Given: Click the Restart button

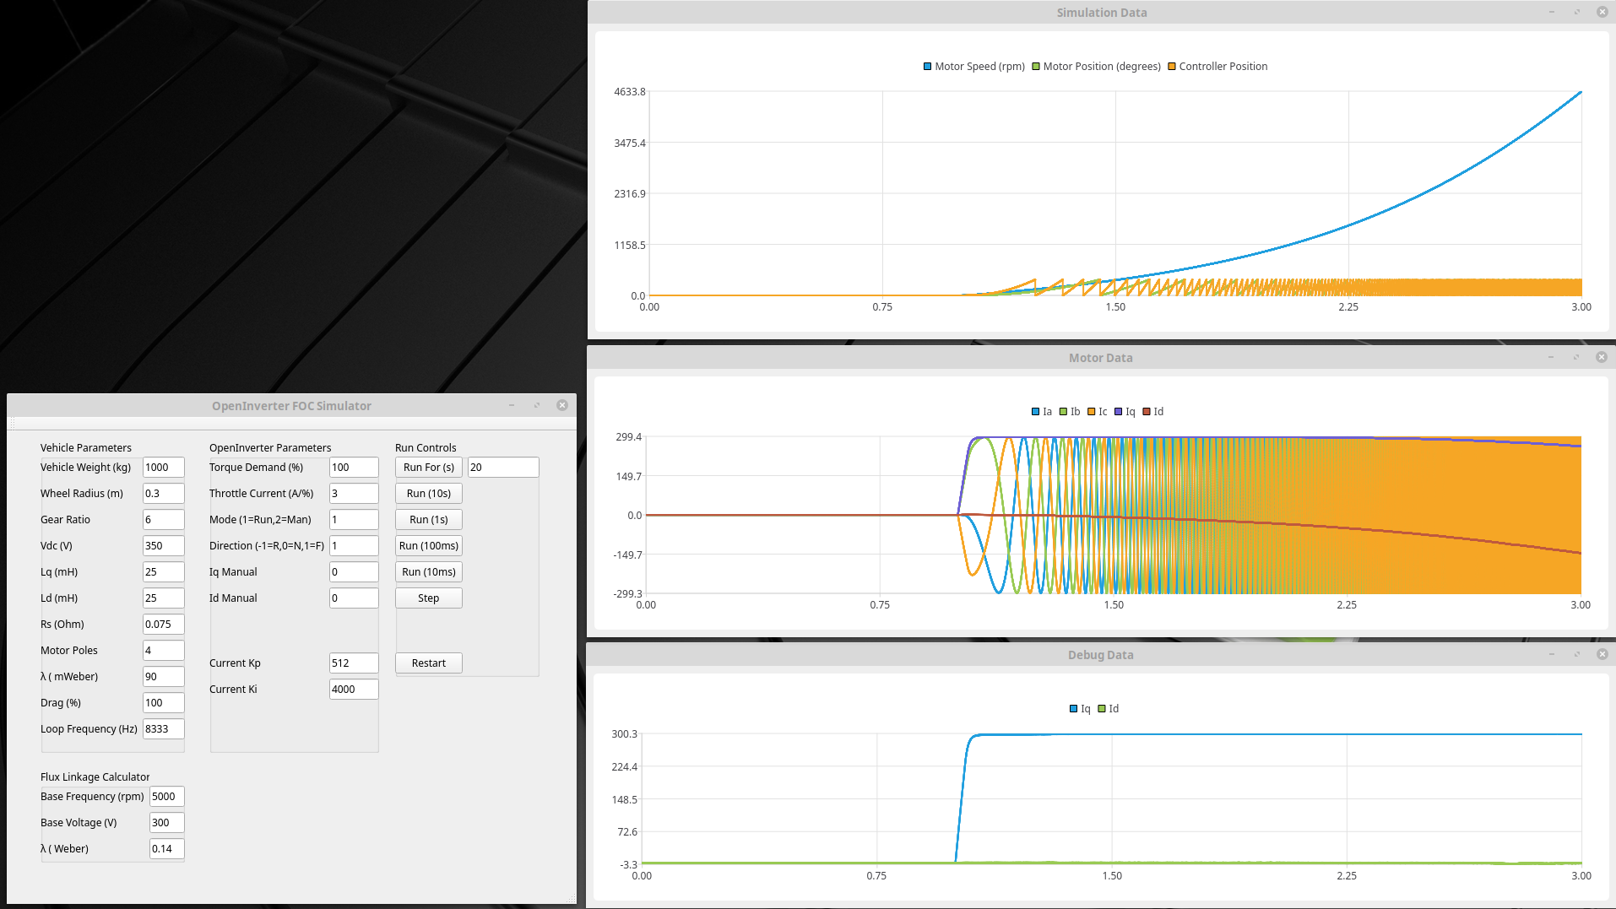Looking at the screenshot, I should pyautogui.click(x=428, y=663).
